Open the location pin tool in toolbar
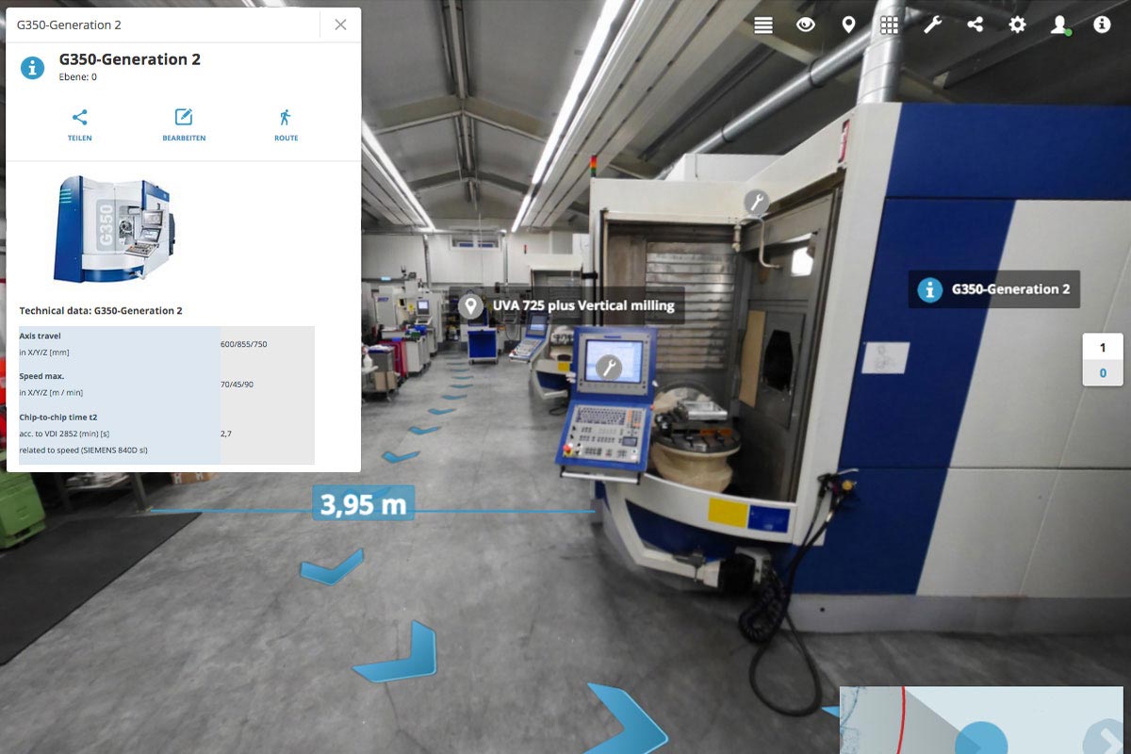The height and width of the screenshot is (754, 1131). point(848,25)
